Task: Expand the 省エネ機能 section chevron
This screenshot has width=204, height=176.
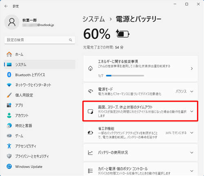Action: (192, 133)
